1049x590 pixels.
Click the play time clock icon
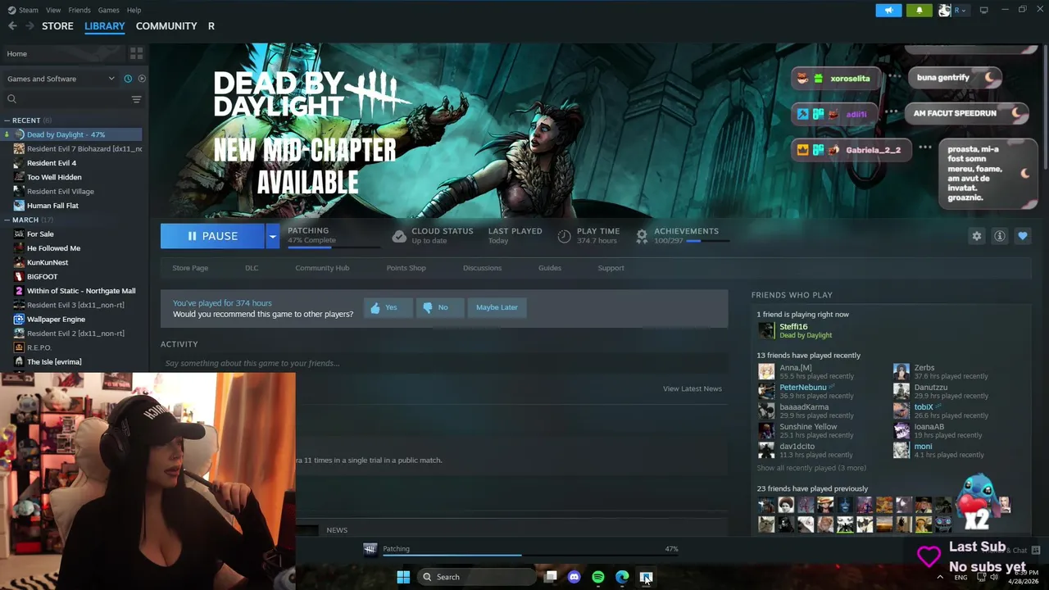[x=564, y=236]
